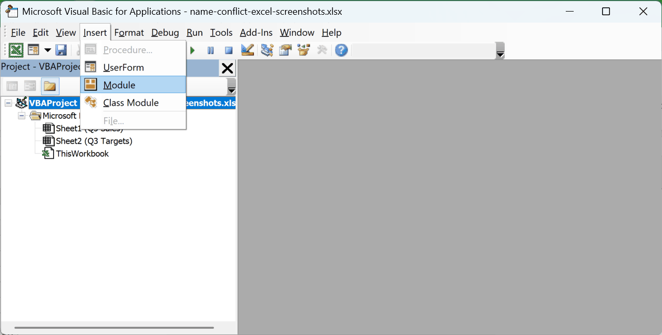Open the Window menu
Screen dimensions: 662x335
pos(297,33)
